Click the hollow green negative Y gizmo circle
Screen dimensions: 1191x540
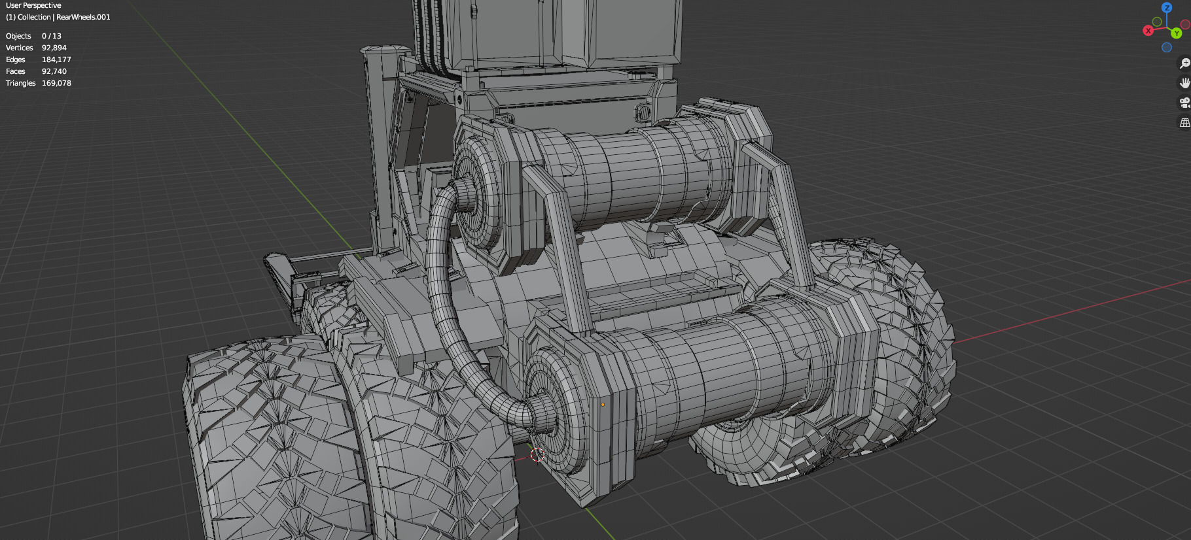pyautogui.click(x=1157, y=22)
